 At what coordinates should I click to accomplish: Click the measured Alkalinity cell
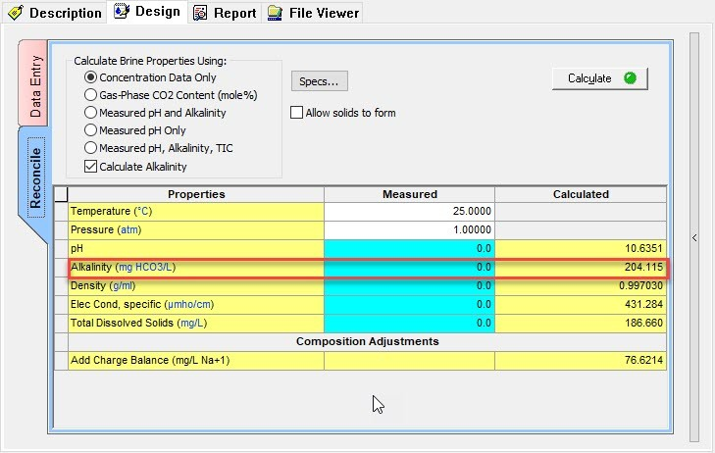pyautogui.click(x=409, y=268)
